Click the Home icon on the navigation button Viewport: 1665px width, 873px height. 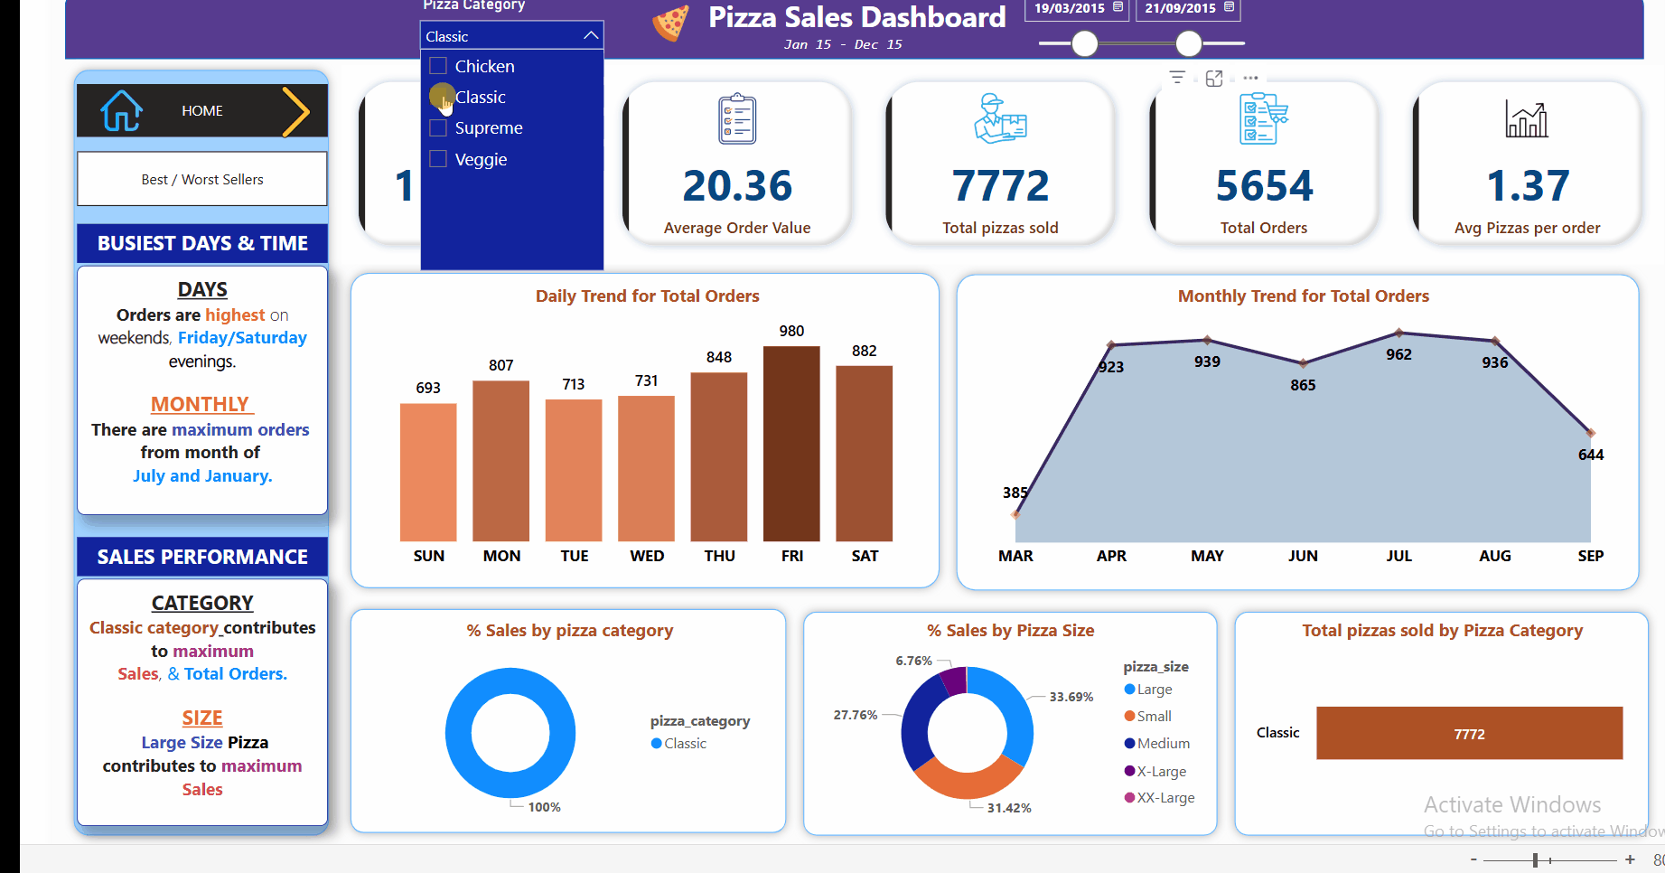point(118,109)
